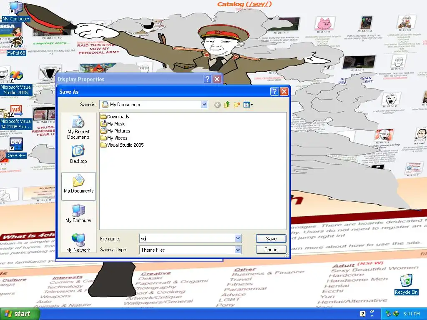427x320 pixels.
Task: Select My Recent Documents in places bar
Action: (78, 127)
